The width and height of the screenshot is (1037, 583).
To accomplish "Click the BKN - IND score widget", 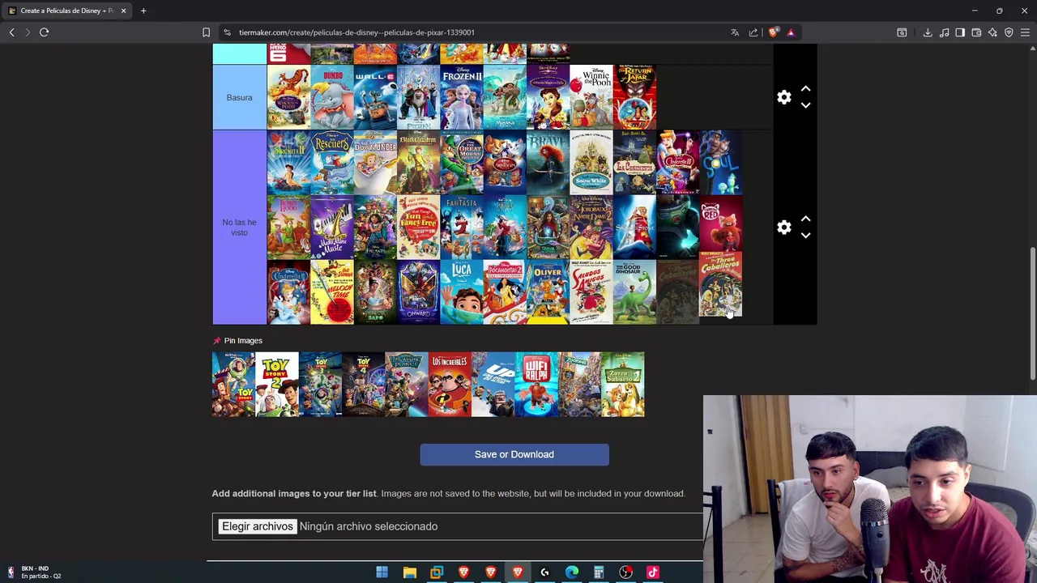I will tap(34, 572).
